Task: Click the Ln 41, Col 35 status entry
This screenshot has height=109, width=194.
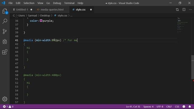Action: pyautogui.click(x=133, y=107)
